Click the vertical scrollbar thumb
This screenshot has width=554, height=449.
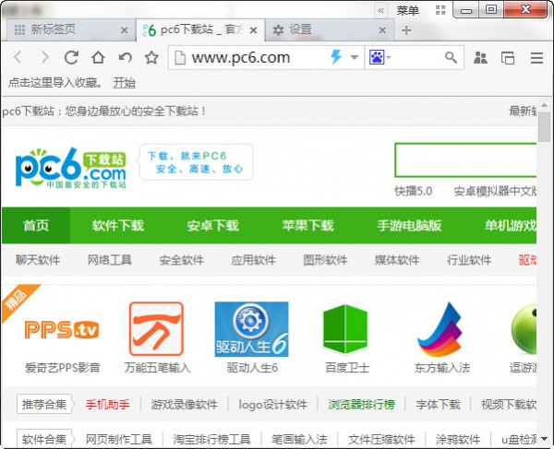(x=545, y=128)
